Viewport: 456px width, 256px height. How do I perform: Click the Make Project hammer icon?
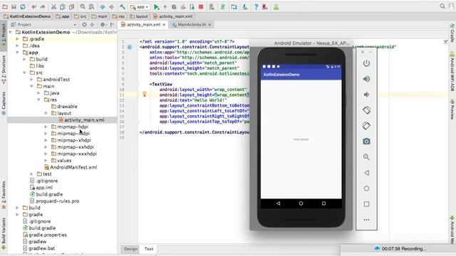tap(123, 6)
